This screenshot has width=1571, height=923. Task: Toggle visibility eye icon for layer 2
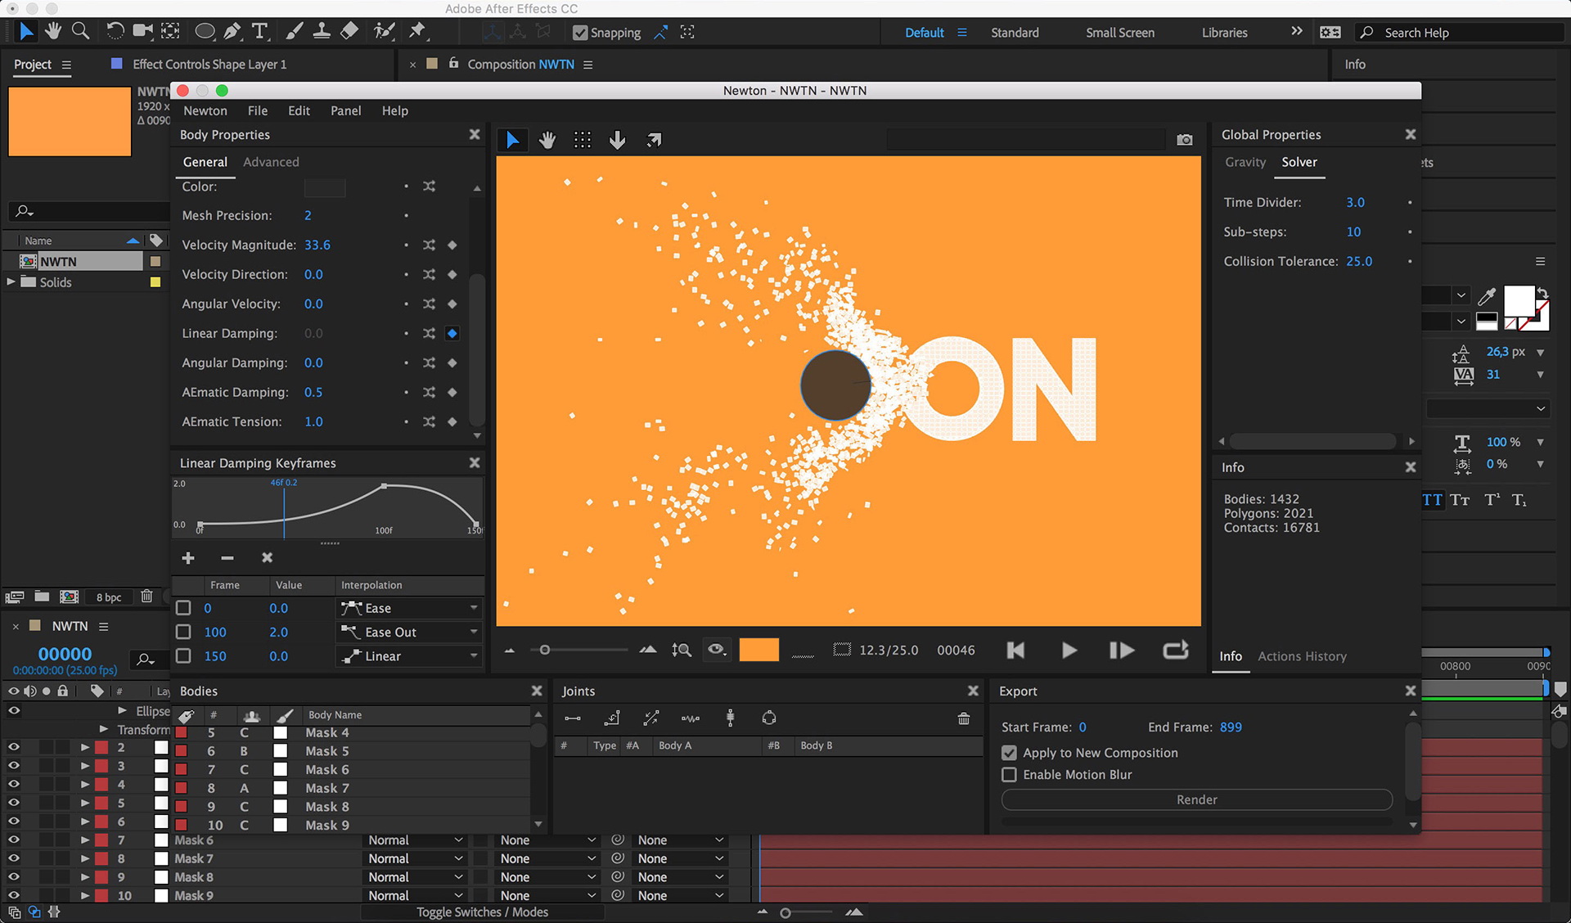coord(12,747)
